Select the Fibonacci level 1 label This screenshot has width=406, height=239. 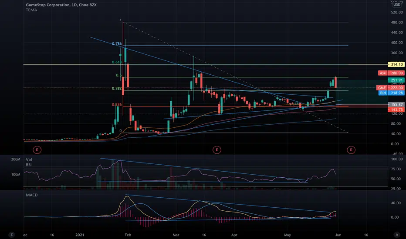click(x=120, y=20)
